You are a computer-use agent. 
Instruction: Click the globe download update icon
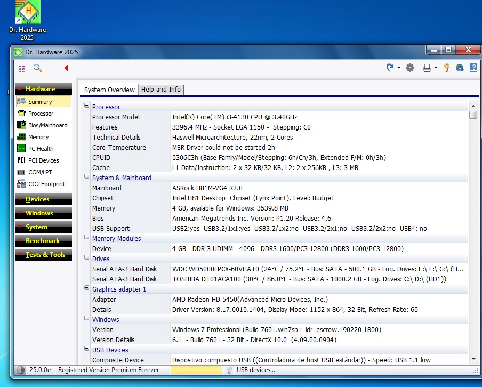tap(460, 68)
